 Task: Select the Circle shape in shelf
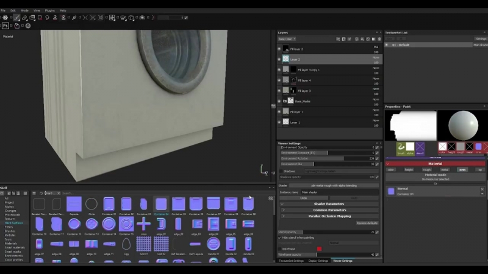point(91,205)
